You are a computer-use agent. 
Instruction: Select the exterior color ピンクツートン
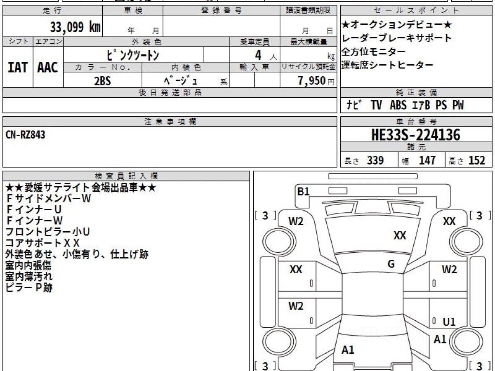[133, 54]
